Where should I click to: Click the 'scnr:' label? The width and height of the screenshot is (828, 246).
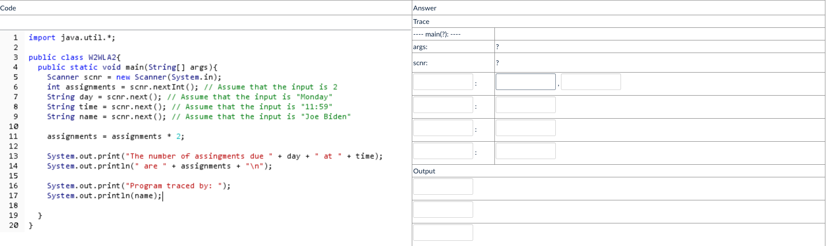[x=420, y=63]
